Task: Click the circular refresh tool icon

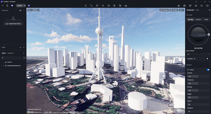Action: coord(103,5)
